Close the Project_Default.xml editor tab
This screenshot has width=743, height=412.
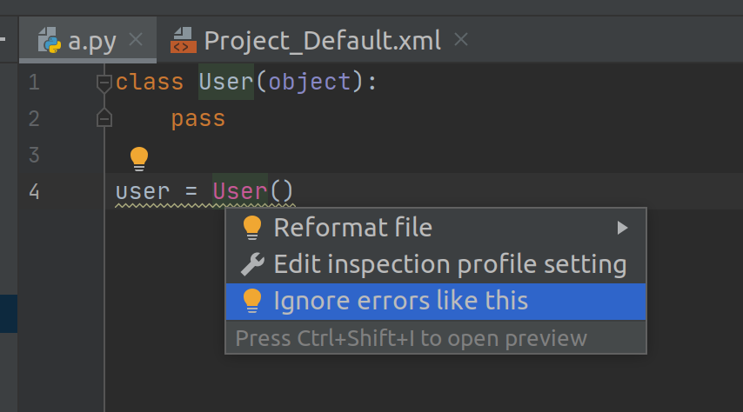click(462, 39)
